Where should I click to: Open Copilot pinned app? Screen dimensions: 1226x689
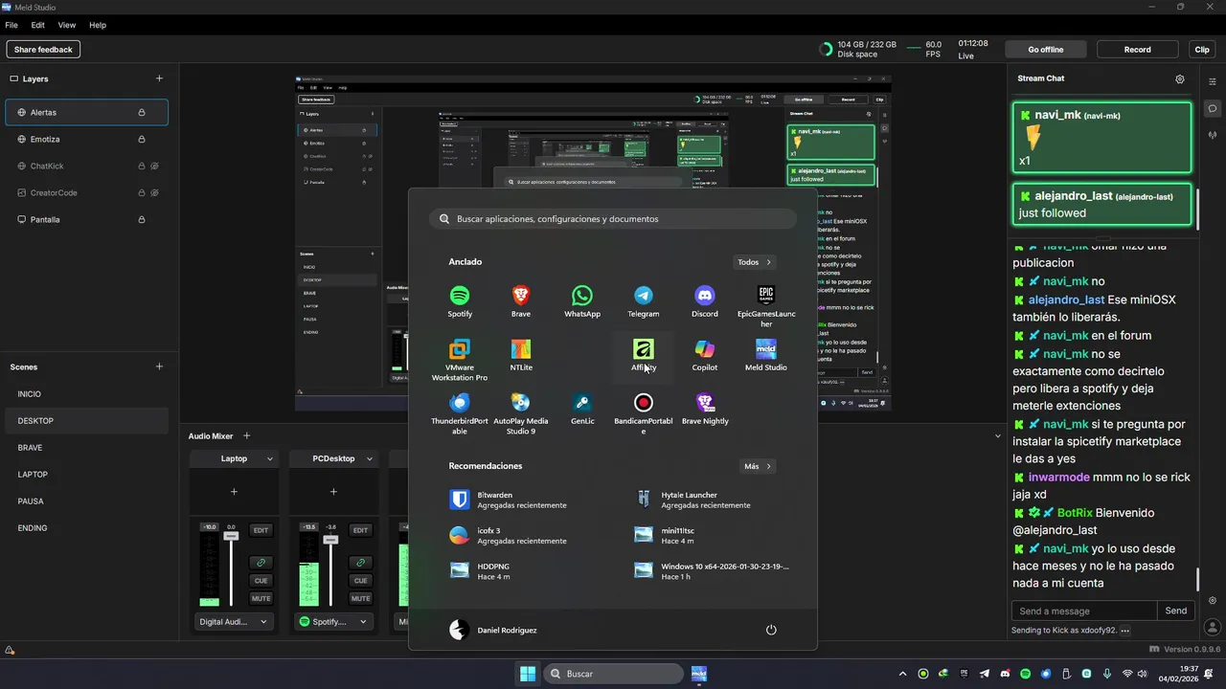[x=705, y=355]
